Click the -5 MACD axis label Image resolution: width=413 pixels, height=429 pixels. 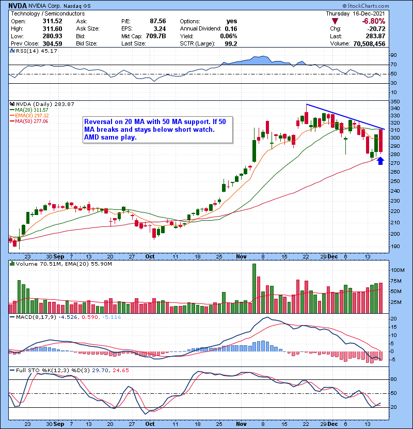(x=392, y=360)
